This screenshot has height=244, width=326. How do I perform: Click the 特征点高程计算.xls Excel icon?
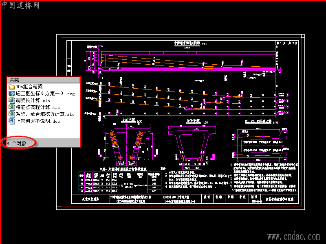click(x=11, y=107)
